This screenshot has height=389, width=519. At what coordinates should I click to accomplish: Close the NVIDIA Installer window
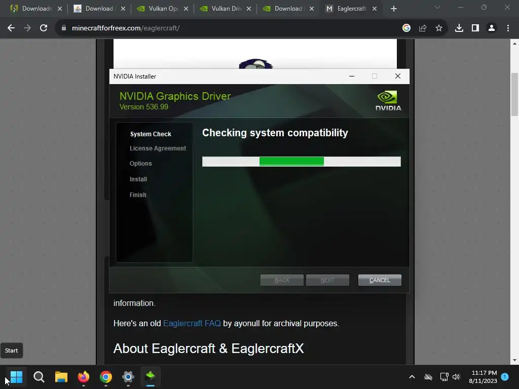398,76
